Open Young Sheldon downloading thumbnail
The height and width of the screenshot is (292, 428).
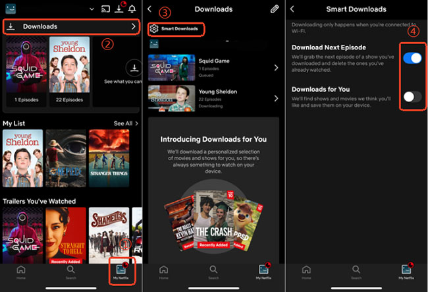click(x=172, y=98)
